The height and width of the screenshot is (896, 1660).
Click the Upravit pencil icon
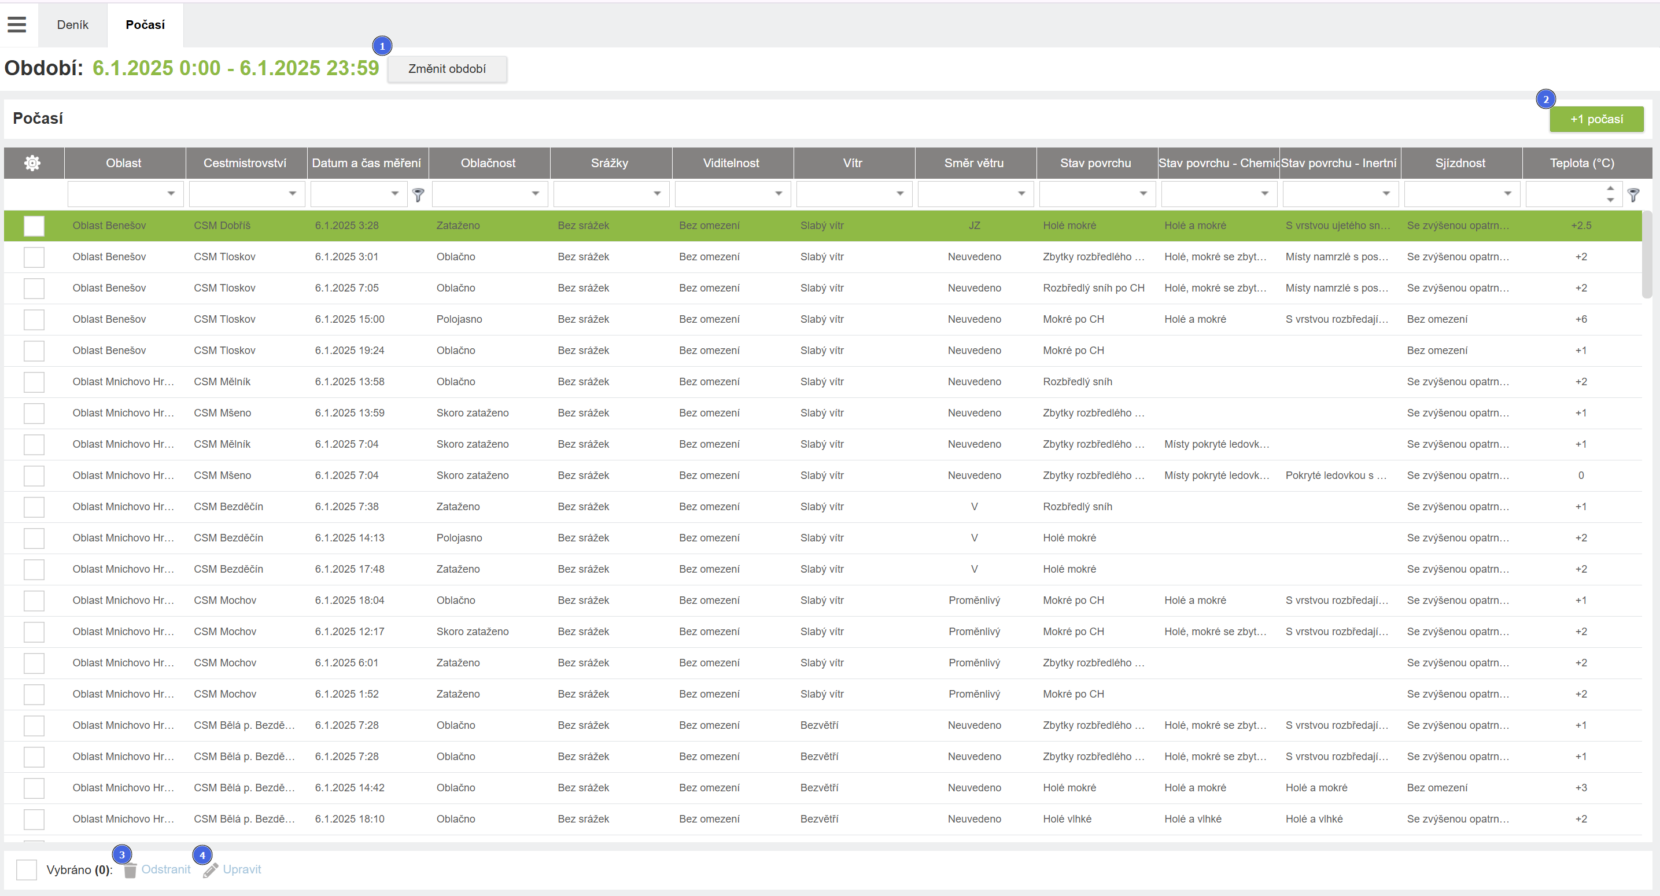tap(210, 870)
